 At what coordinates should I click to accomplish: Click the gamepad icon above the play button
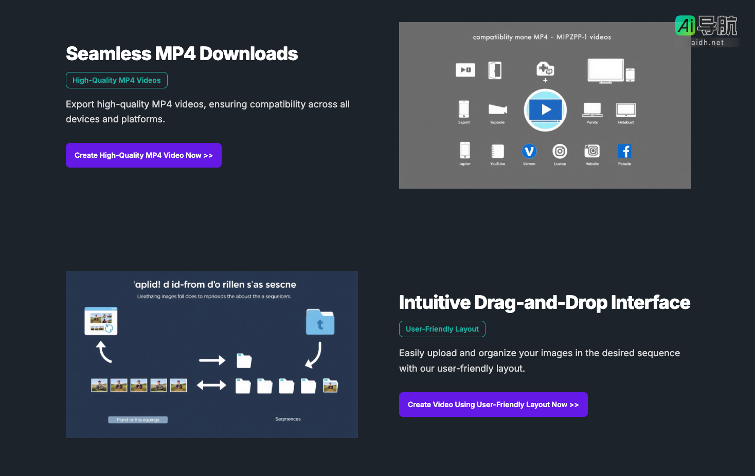545,69
